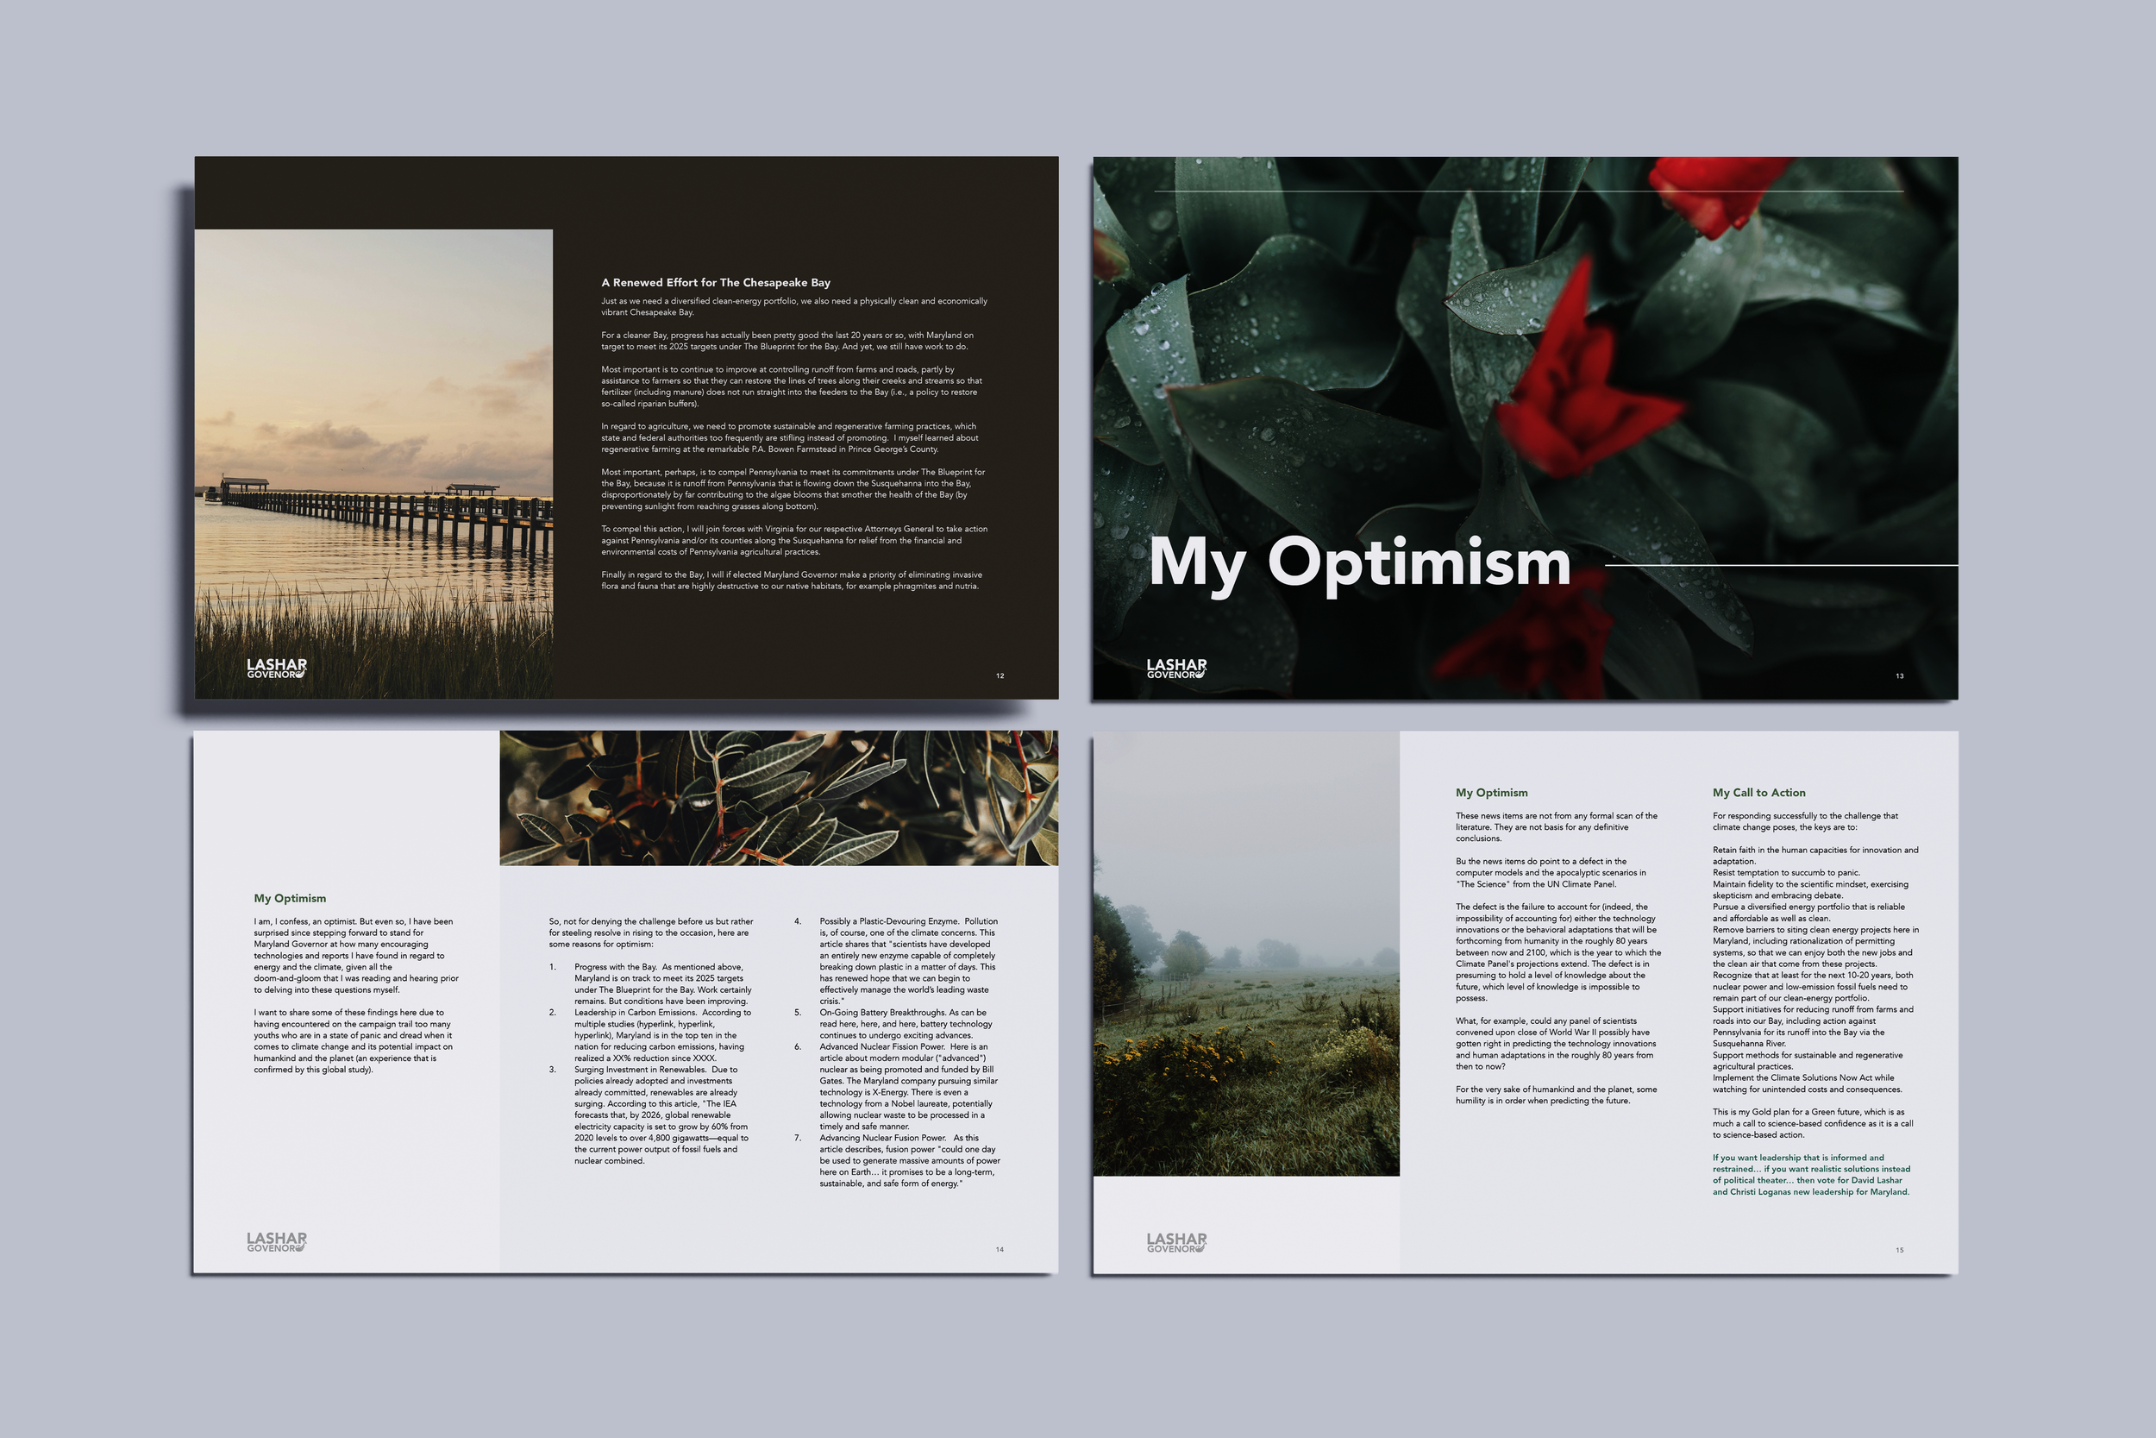Image resolution: width=2156 pixels, height=1438 pixels.
Task: Click the gray Lashar logo on page 14
Action: point(276,1241)
